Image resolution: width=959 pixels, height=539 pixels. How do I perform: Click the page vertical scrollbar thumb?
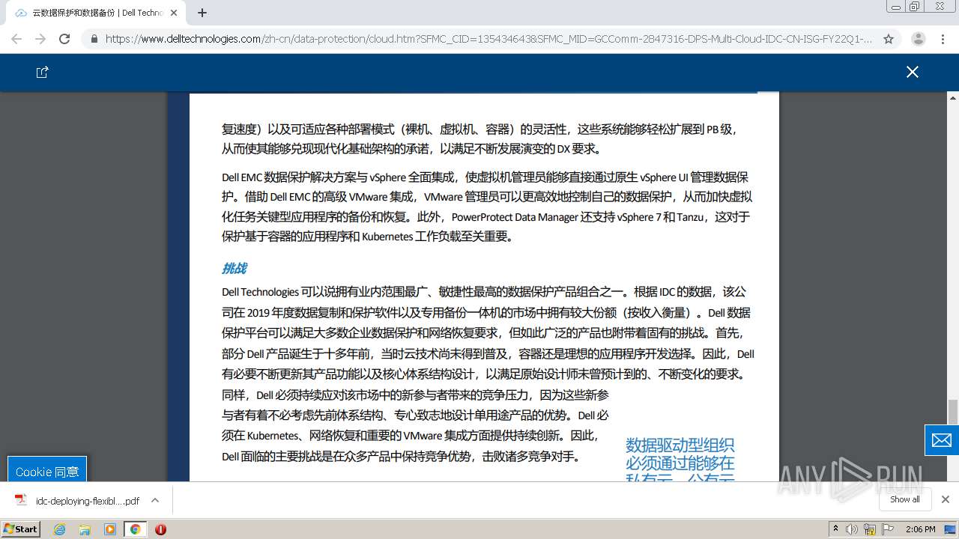[953, 412]
